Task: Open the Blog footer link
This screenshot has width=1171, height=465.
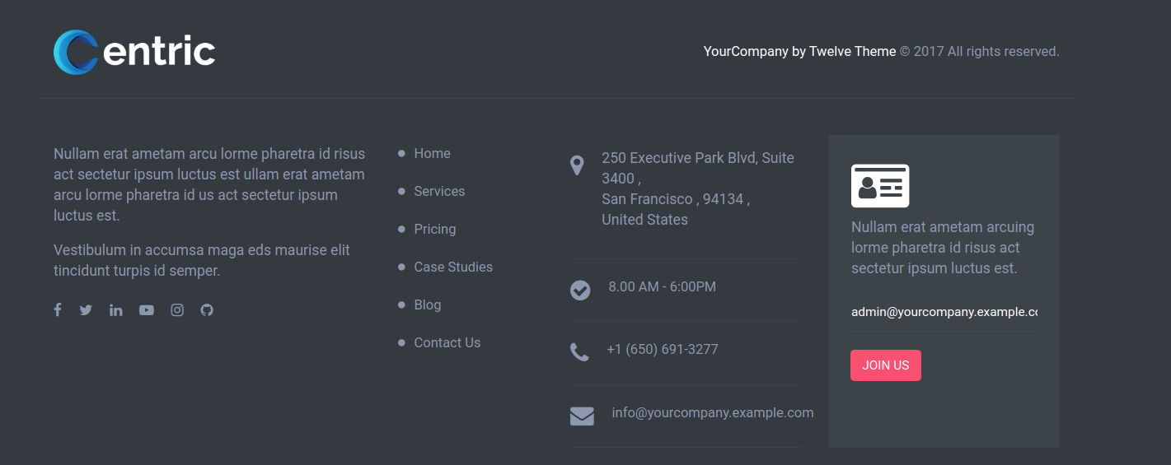Action: click(x=428, y=305)
